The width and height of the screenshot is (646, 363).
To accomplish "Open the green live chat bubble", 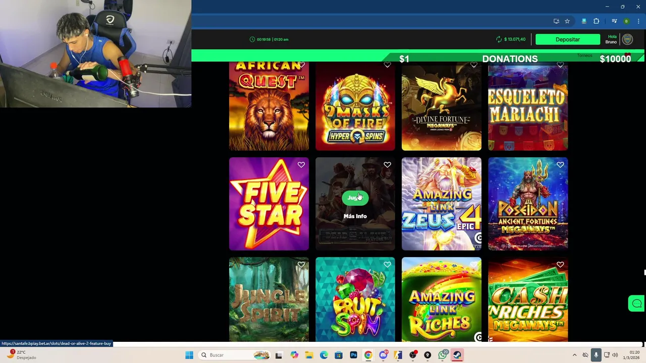I will pyautogui.click(x=636, y=304).
